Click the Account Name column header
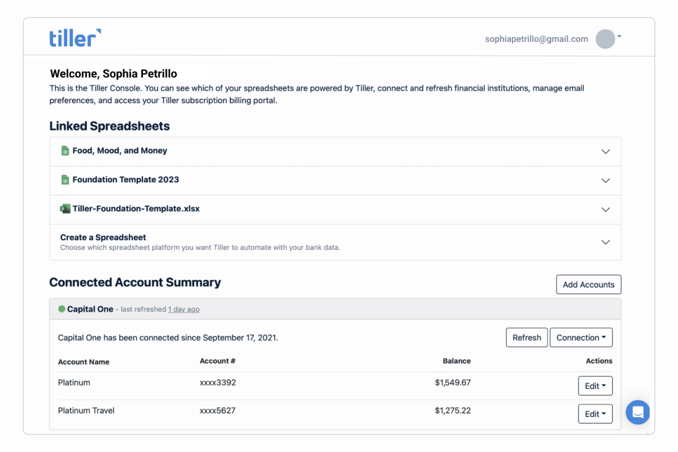678x452 pixels. pyautogui.click(x=84, y=362)
